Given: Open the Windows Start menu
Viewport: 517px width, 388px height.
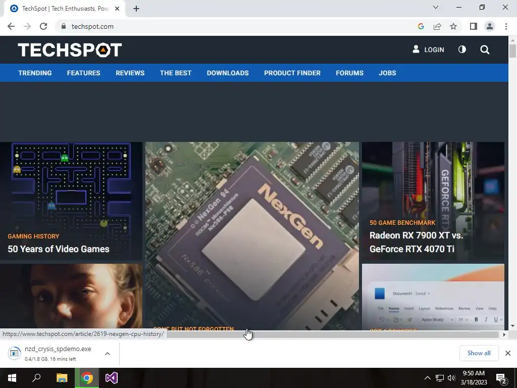Looking at the screenshot, I should coord(12,378).
